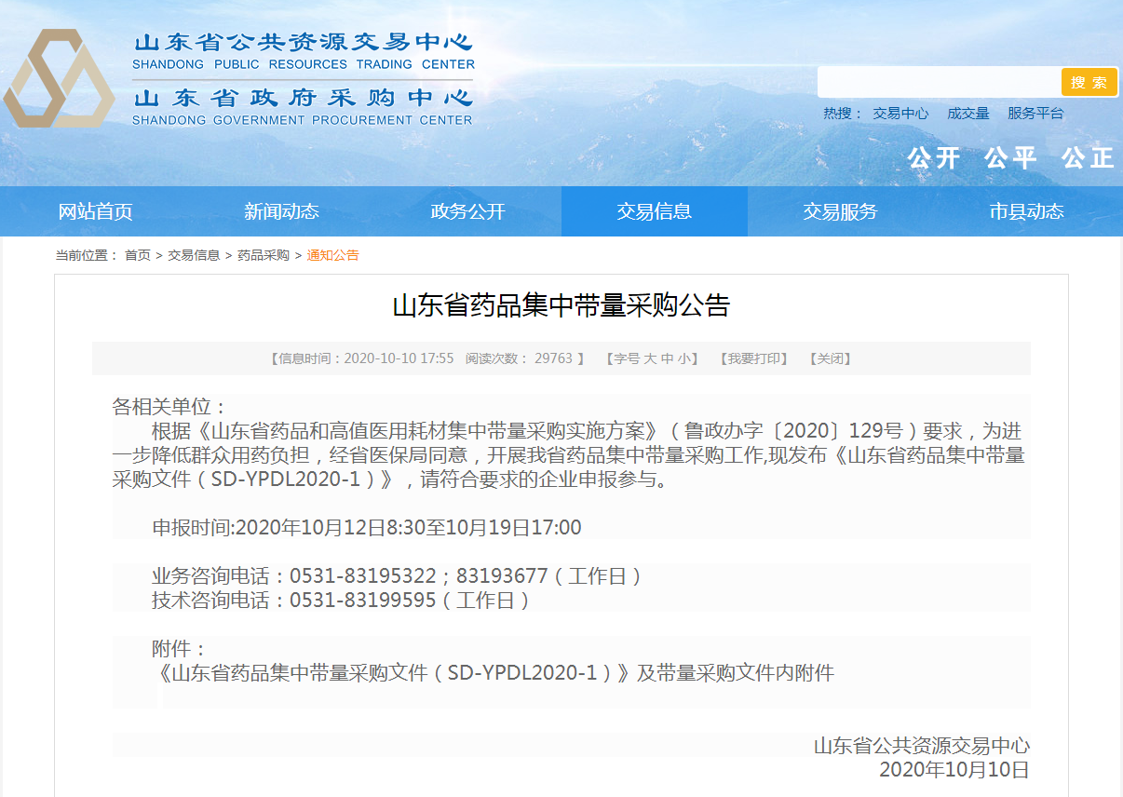1123x797 pixels.
Task: Click the 交易信息 breadcrumb link
Action: coord(194,255)
